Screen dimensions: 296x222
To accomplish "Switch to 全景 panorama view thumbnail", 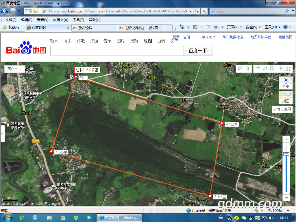I will click(x=286, y=83).
